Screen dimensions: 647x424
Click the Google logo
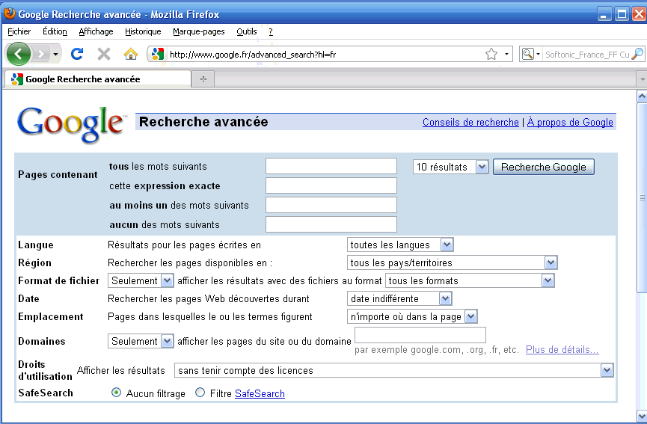tap(71, 124)
